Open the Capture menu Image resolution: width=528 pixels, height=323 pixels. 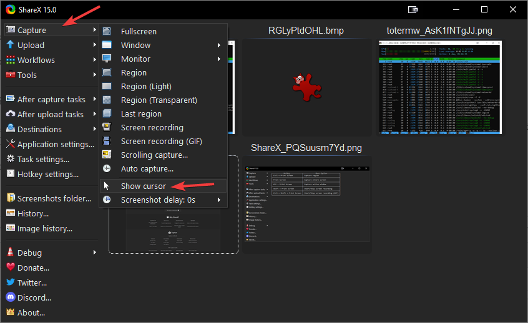pyautogui.click(x=52, y=30)
